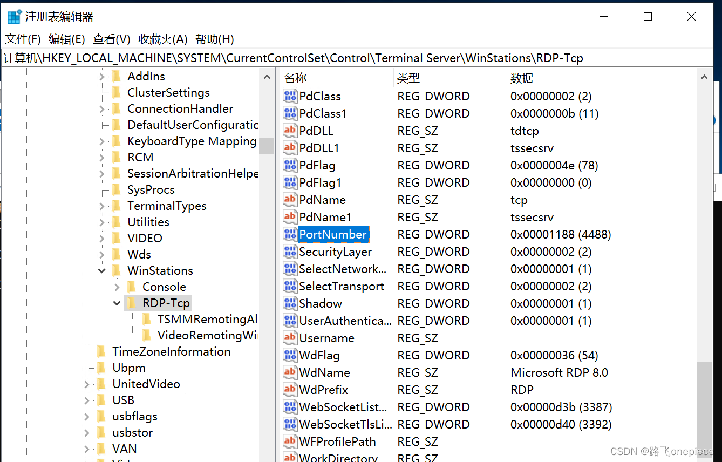The image size is (722, 462).
Task: Click the SecurityLayer DWORD icon
Action: point(290,252)
